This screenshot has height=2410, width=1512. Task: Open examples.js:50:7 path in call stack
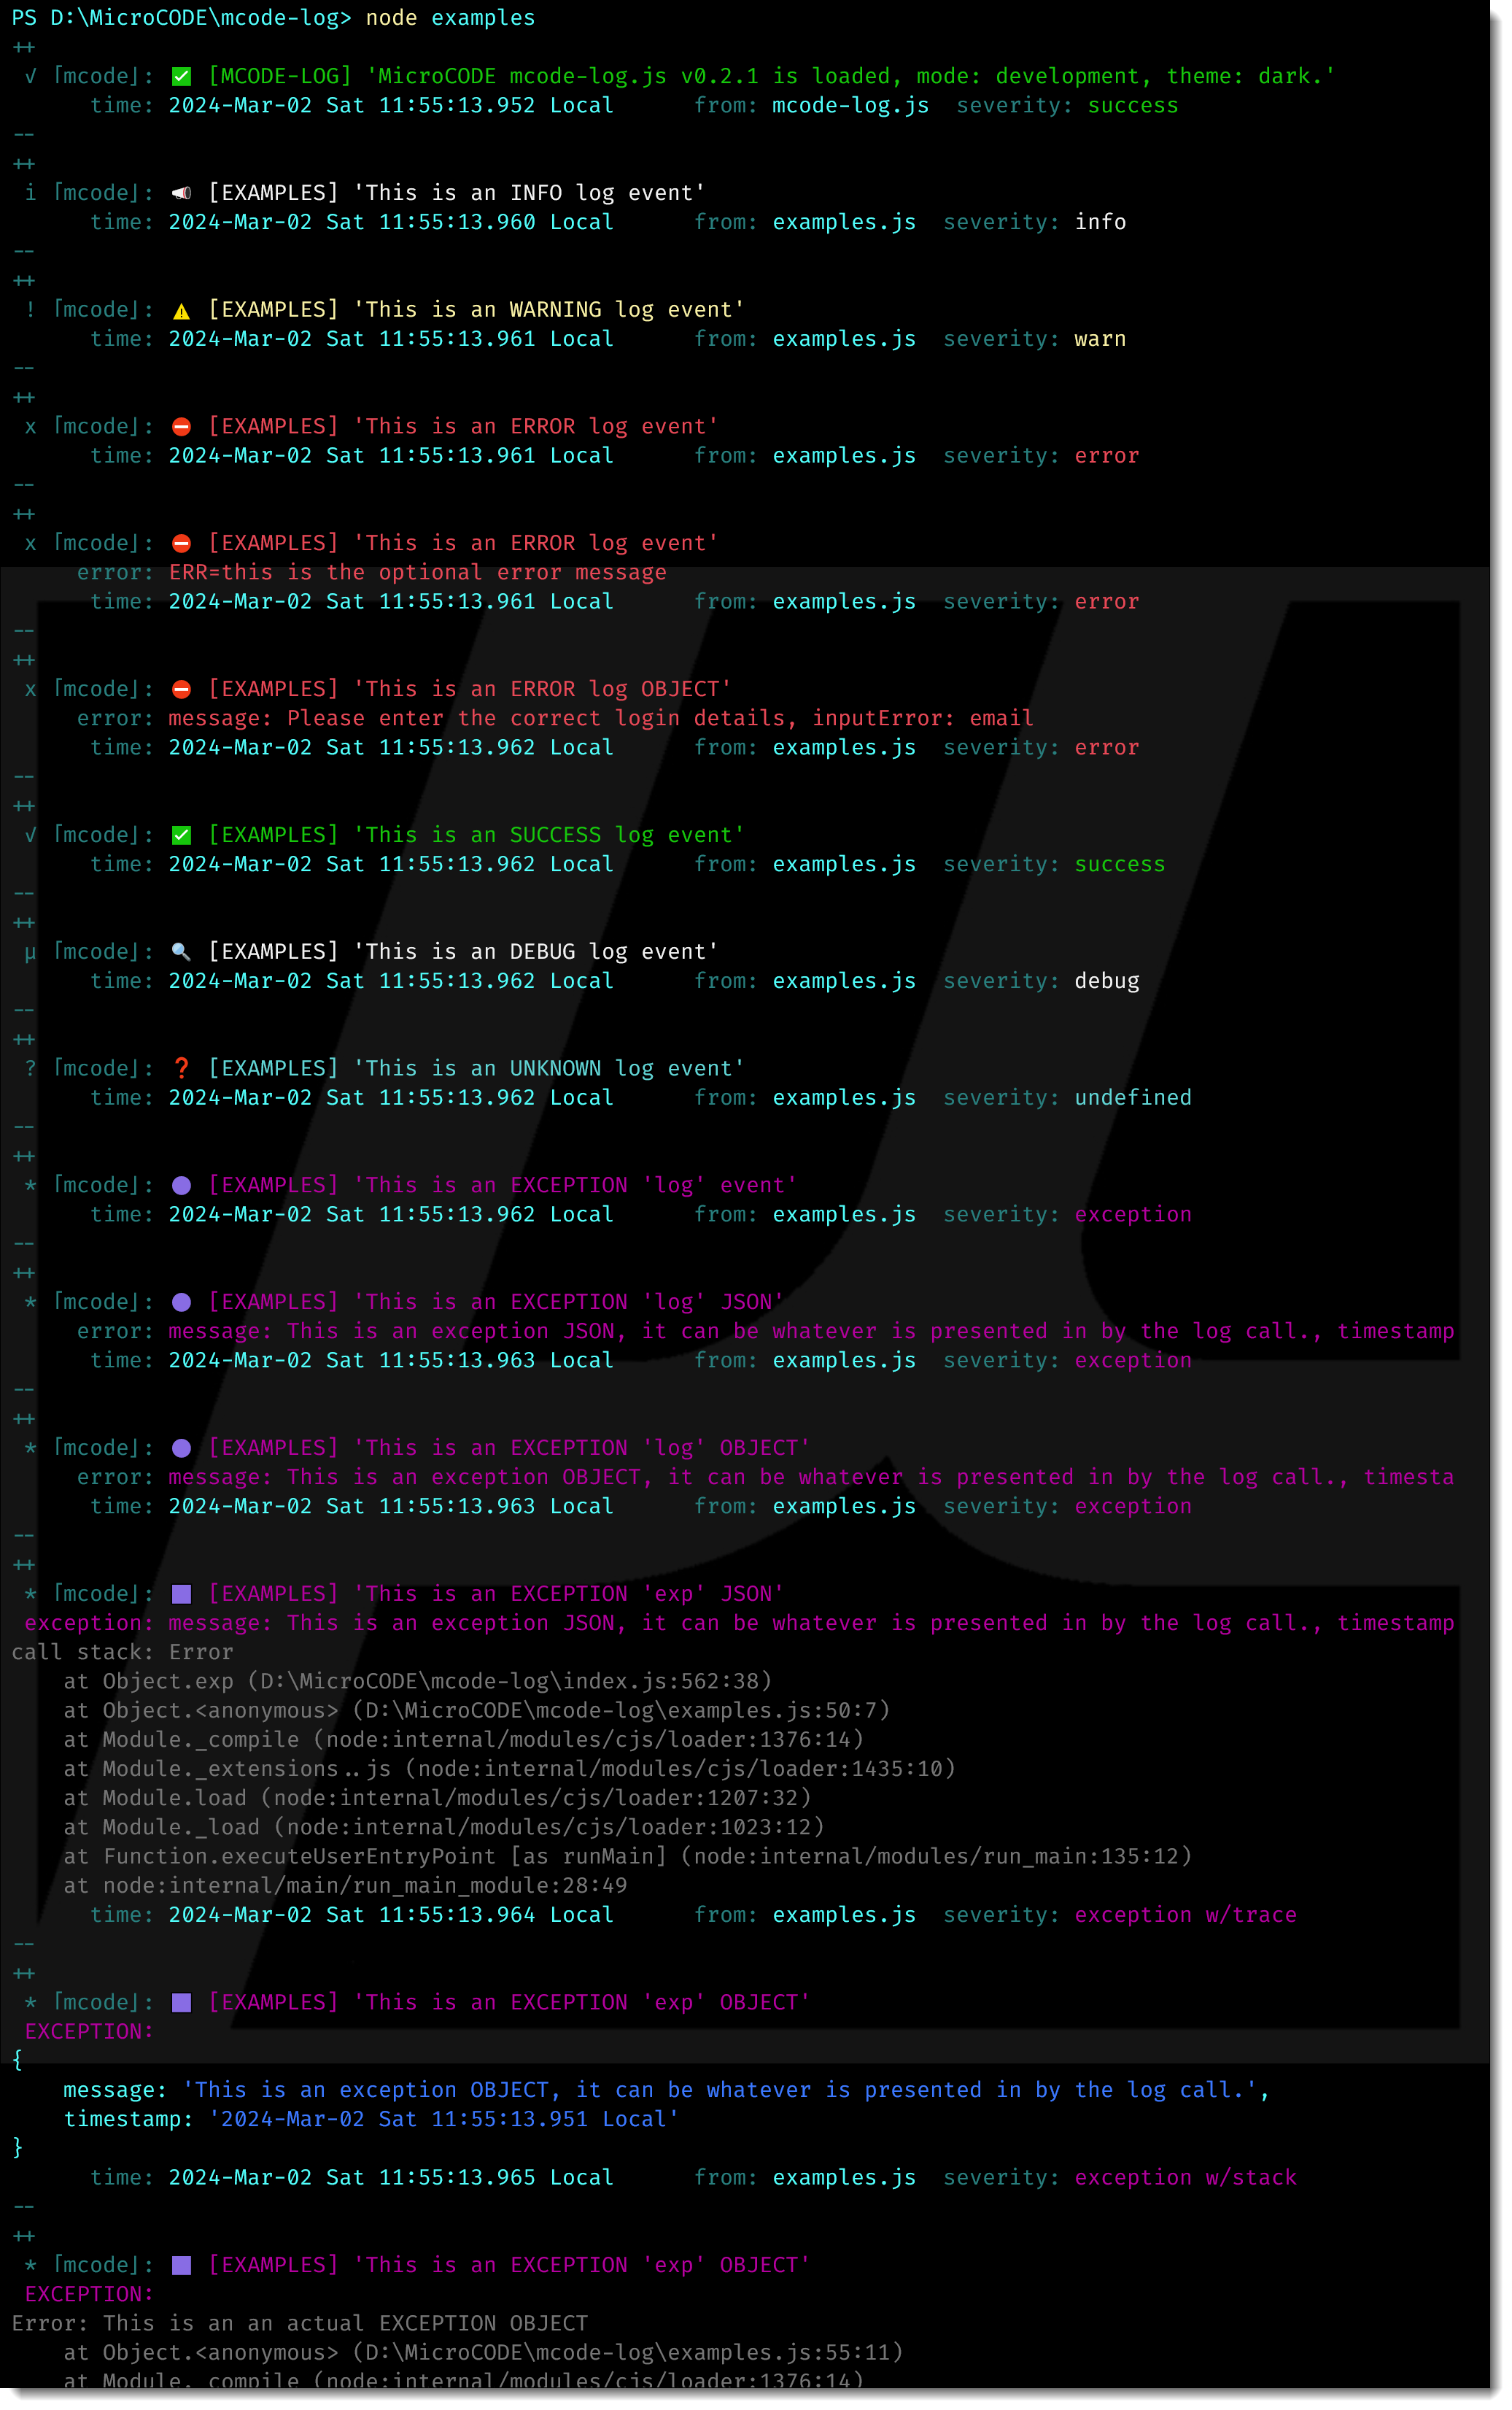(x=620, y=1710)
